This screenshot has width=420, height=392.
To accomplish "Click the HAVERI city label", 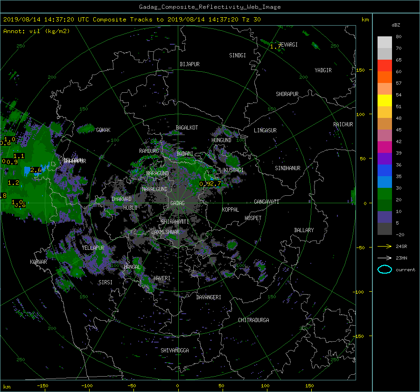I will point(162,278).
